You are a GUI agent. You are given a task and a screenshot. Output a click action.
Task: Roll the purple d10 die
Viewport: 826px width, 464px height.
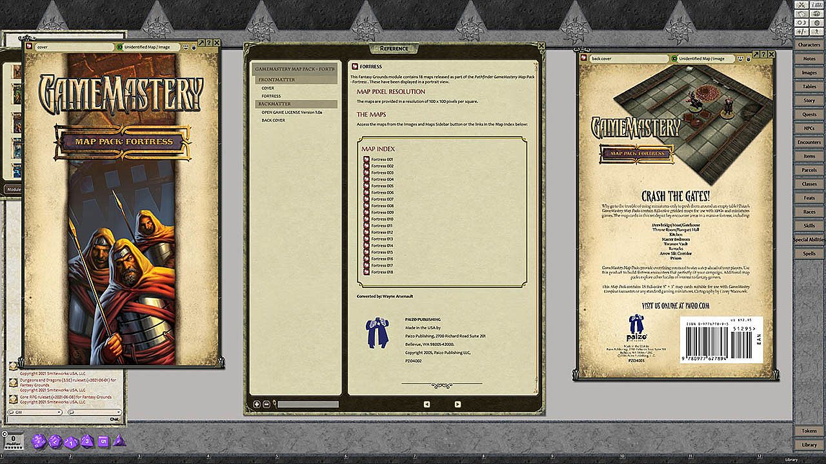pyautogui.click(x=71, y=441)
